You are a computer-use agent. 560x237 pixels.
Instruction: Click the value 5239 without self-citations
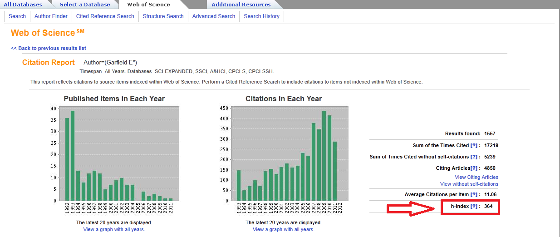pos(490,157)
